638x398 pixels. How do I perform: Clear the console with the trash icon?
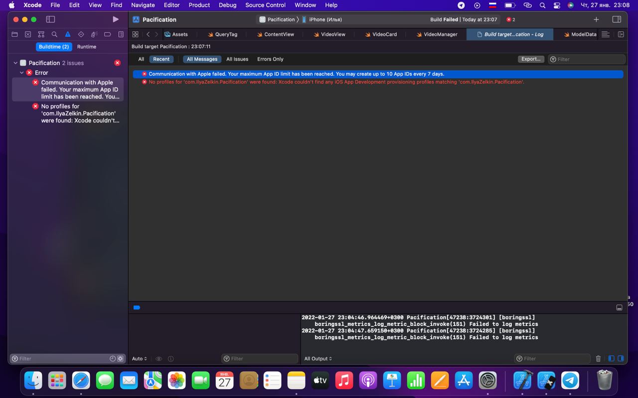pyautogui.click(x=598, y=359)
